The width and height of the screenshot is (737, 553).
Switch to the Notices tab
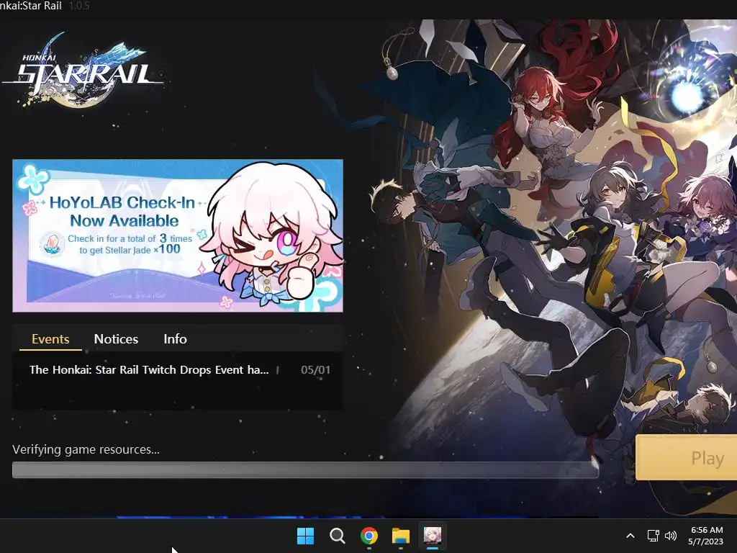click(x=116, y=339)
